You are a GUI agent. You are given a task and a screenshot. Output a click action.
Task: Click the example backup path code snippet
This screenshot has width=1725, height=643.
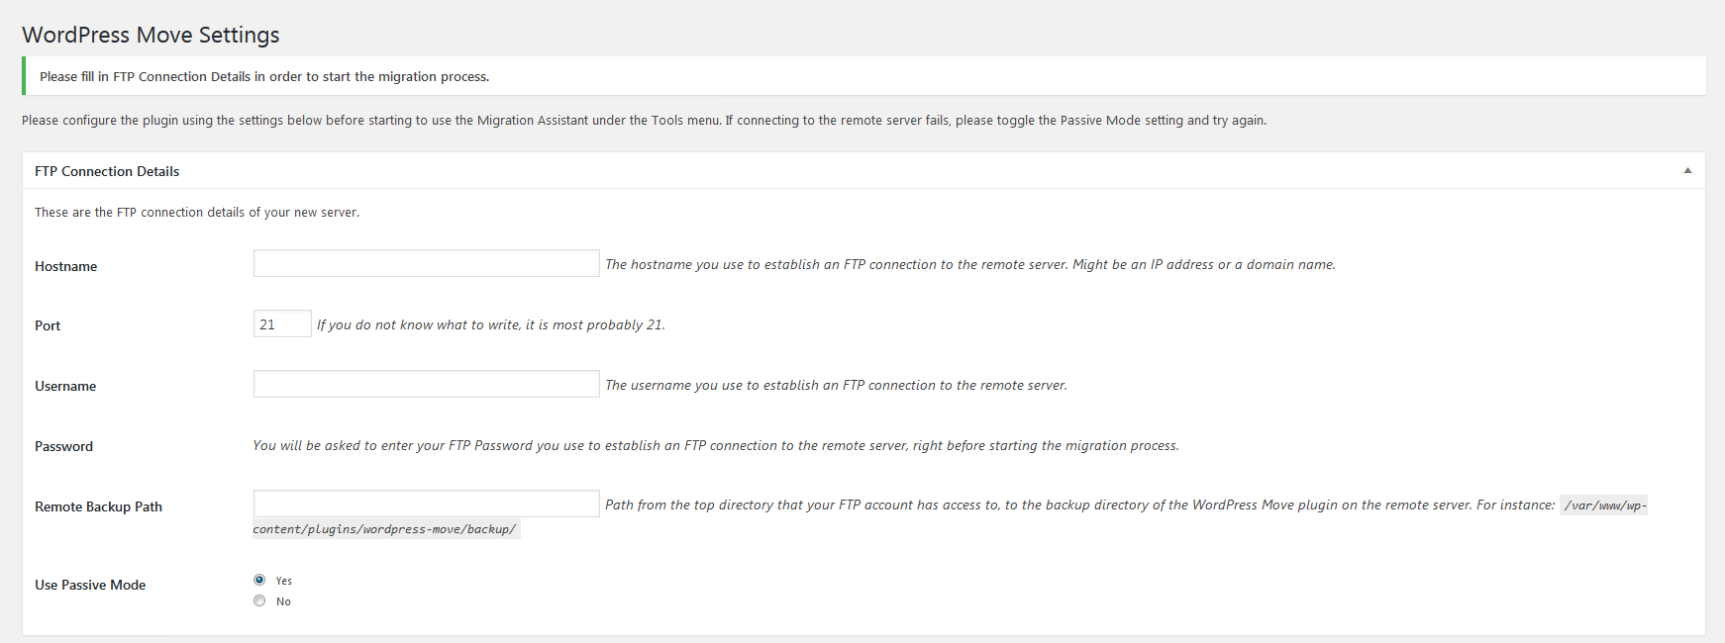pos(385,529)
